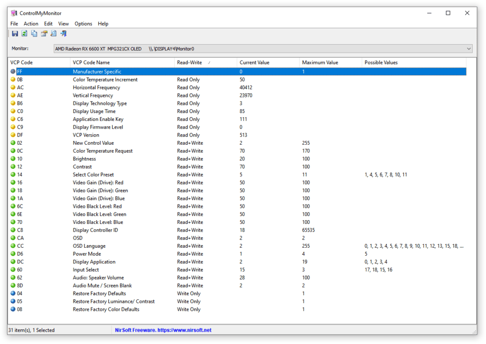Click the Exit door toolbar icon
The height and width of the screenshot is (344, 486).
click(x=63, y=33)
